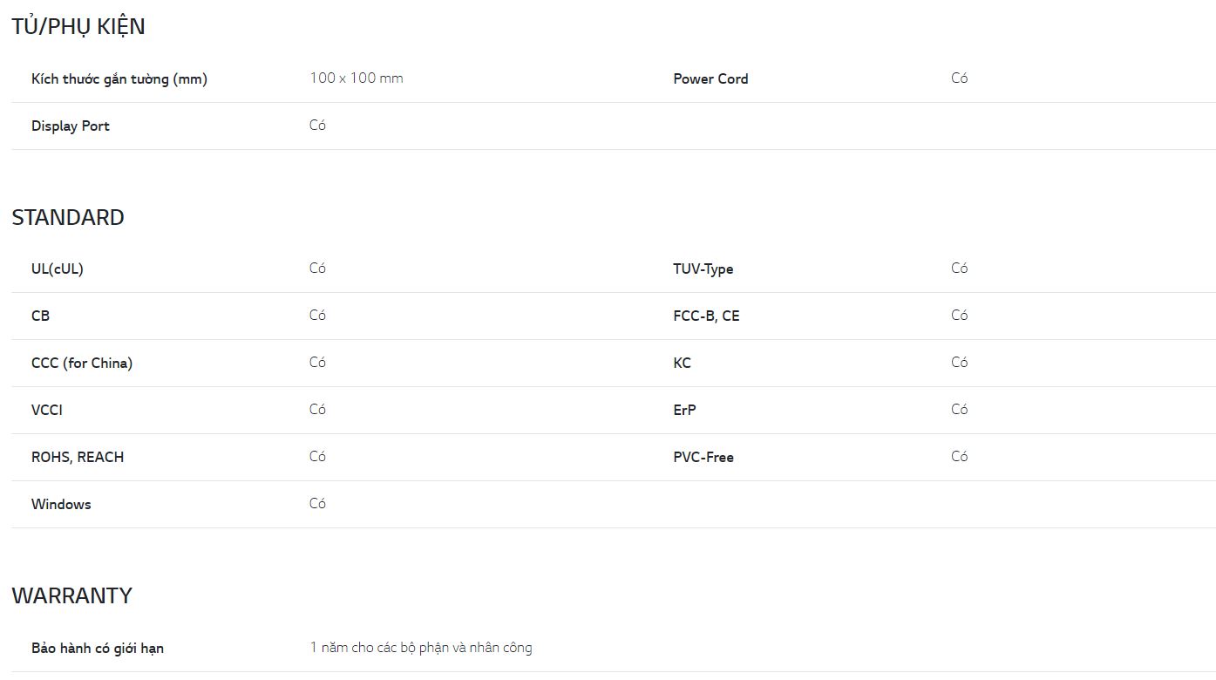This screenshot has height=680, width=1216.
Task: Select the UL(cUL) standard row label
Action: (x=58, y=269)
